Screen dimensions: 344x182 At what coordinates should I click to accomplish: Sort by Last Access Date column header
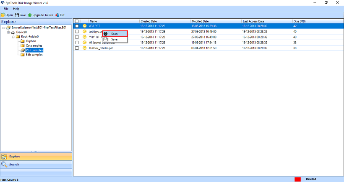click(x=267, y=21)
